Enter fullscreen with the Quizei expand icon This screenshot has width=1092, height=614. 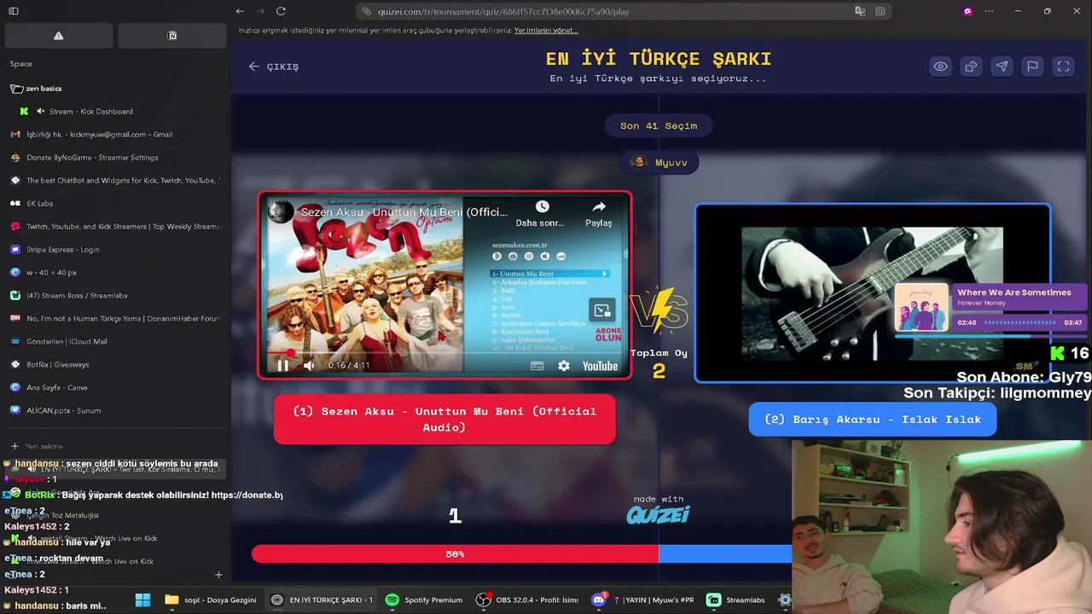tap(1063, 67)
